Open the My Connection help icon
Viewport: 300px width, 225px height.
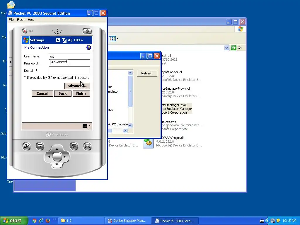tap(88, 47)
